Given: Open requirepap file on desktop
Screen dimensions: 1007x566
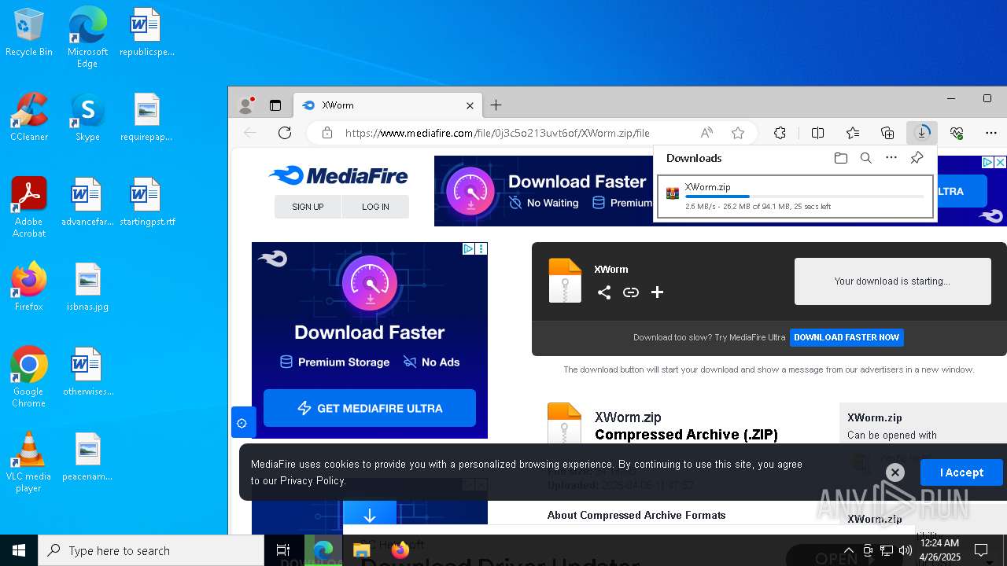Looking at the screenshot, I should pos(146,118).
